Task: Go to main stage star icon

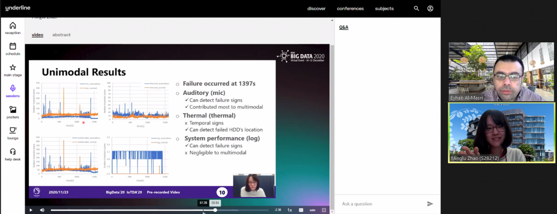Action: (x=13, y=67)
